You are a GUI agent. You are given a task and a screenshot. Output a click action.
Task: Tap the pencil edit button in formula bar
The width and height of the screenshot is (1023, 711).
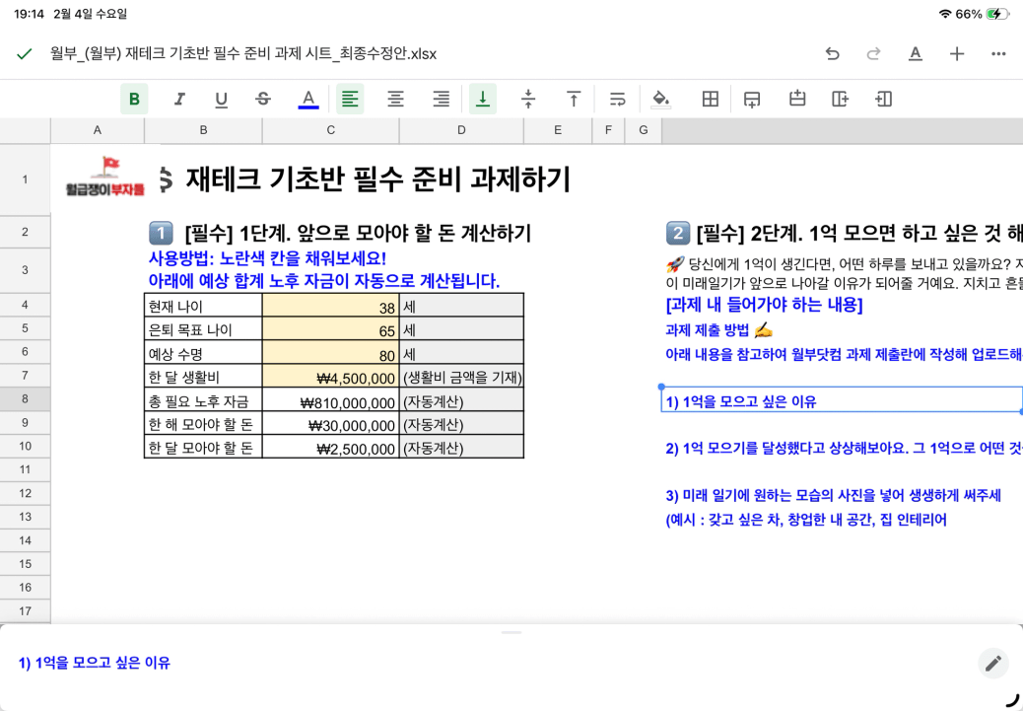tap(992, 664)
